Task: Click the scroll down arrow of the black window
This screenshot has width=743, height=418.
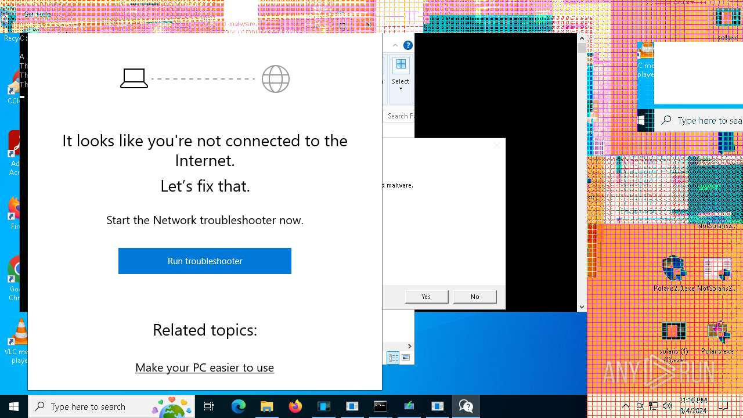Action: click(x=582, y=307)
